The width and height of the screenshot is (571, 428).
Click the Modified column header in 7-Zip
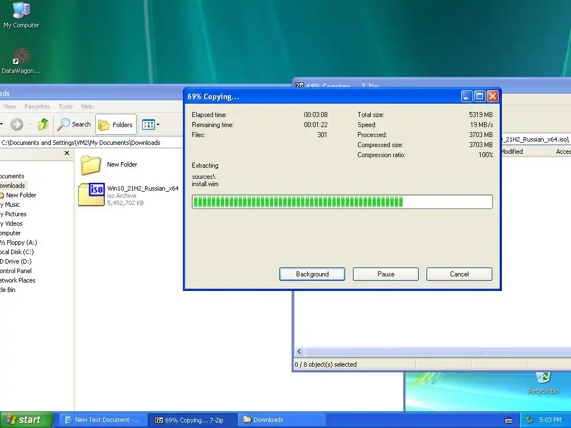click(x=525, y=152)
